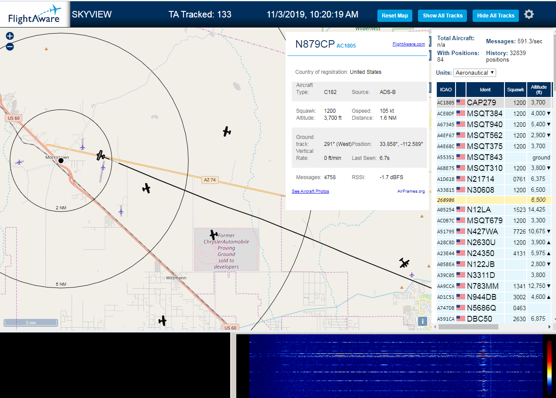Select MSQT940 row in aircraft table
The height and width of the screenshot is (398, 556).
tap(494, 124)
